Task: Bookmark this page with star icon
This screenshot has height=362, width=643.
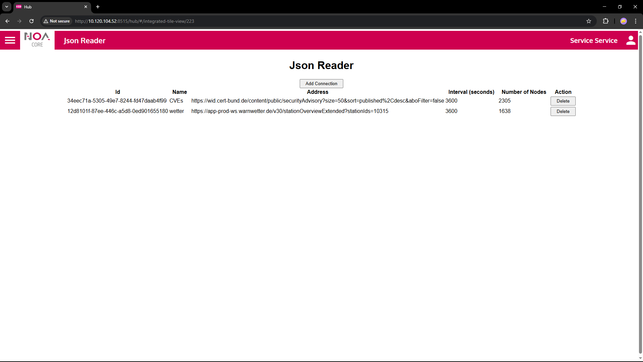Action: click(x=589, y=21)
